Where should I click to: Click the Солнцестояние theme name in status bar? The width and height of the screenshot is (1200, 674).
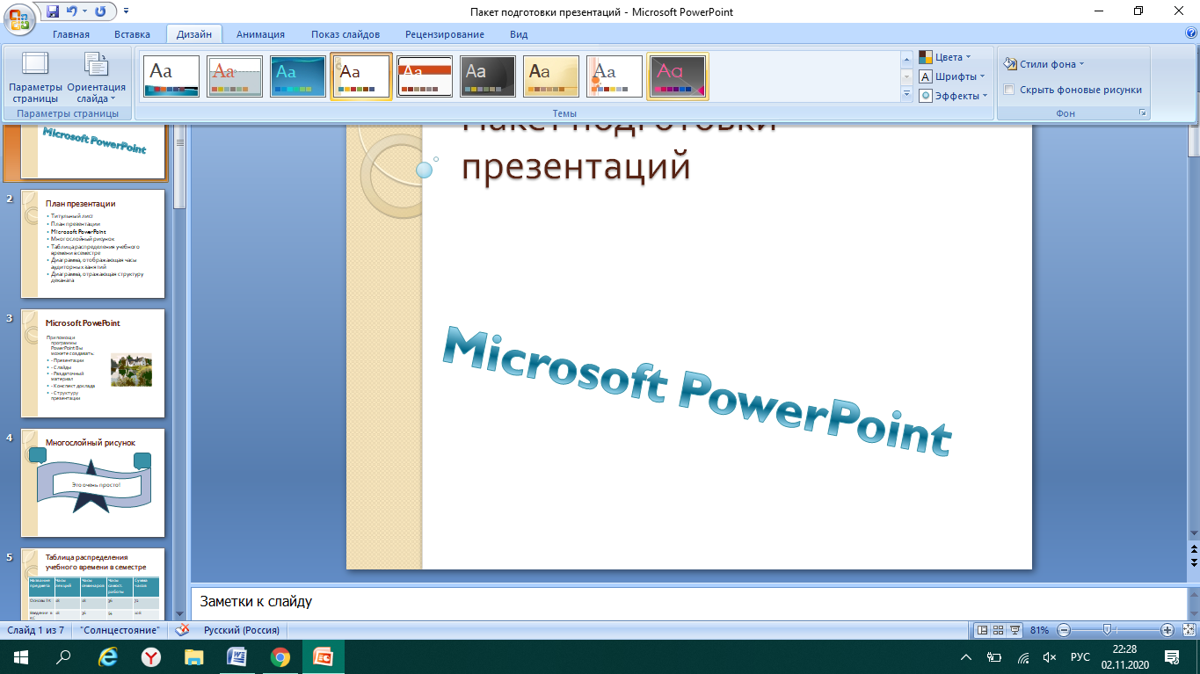pos(120,630)
